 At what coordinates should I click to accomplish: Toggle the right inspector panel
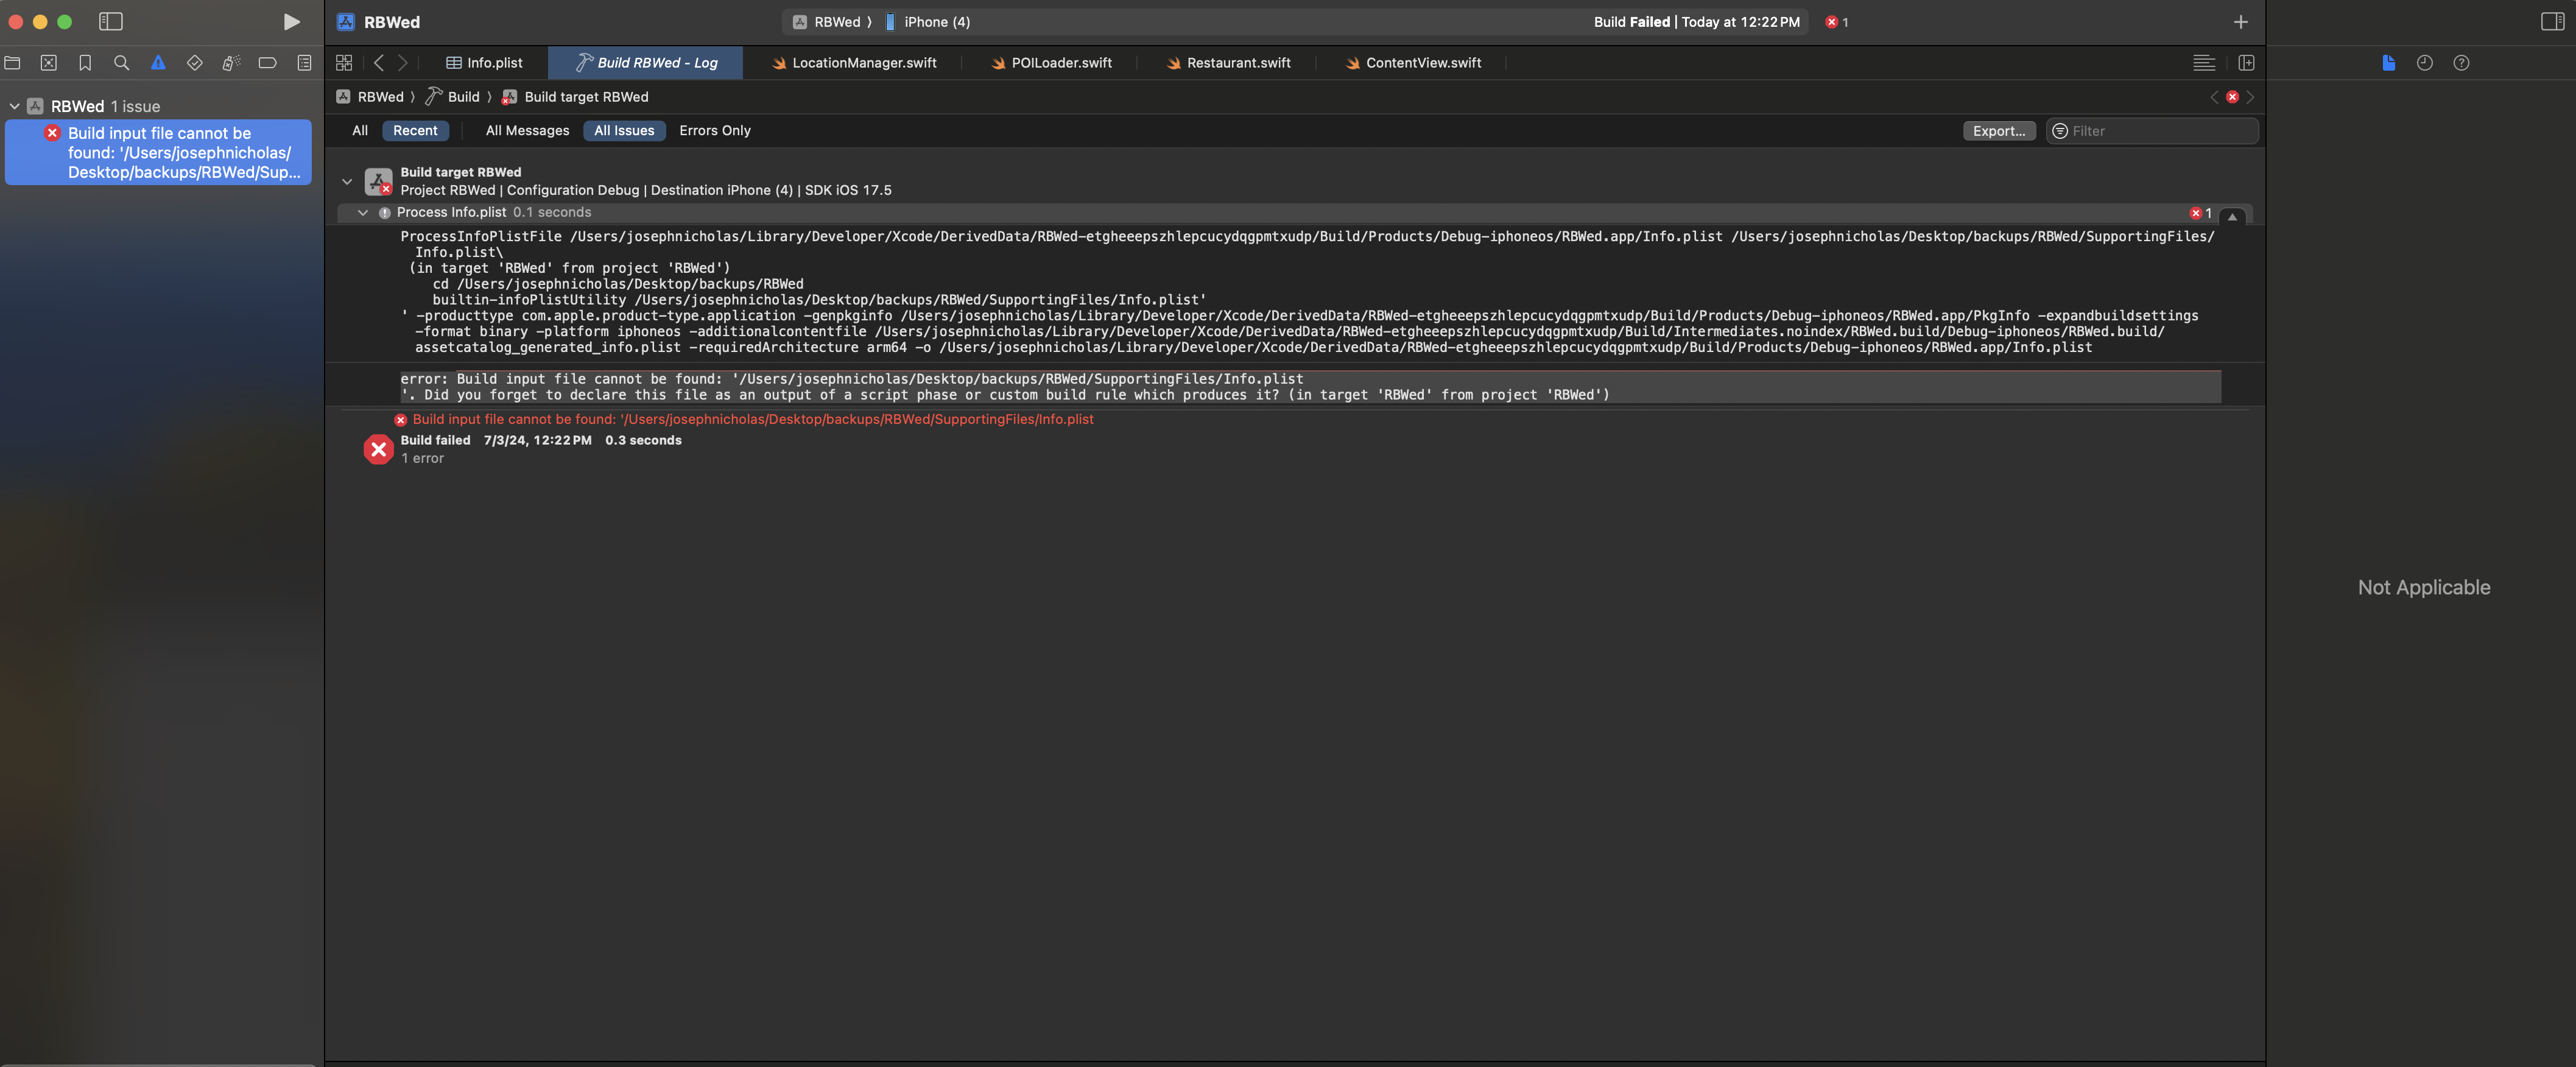click(x=2552, y=22)
